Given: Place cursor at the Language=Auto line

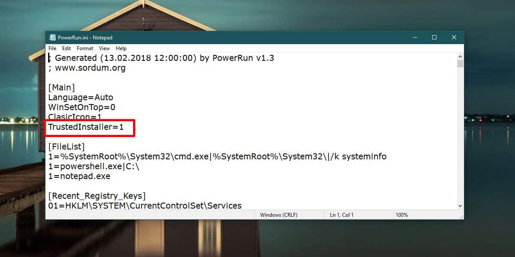Looking at the screenshot, I should coord(81,98).
